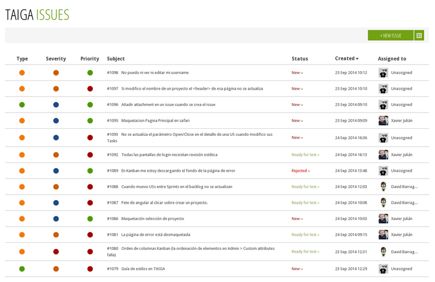Click avatar for issue #1080 assignee
The width and height of the screenshot is (435, 282).
[x=383, y=252]
